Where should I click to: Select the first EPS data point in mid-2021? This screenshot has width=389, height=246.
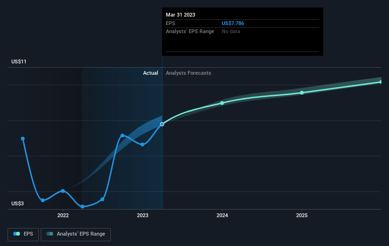[x=23, y=139]
